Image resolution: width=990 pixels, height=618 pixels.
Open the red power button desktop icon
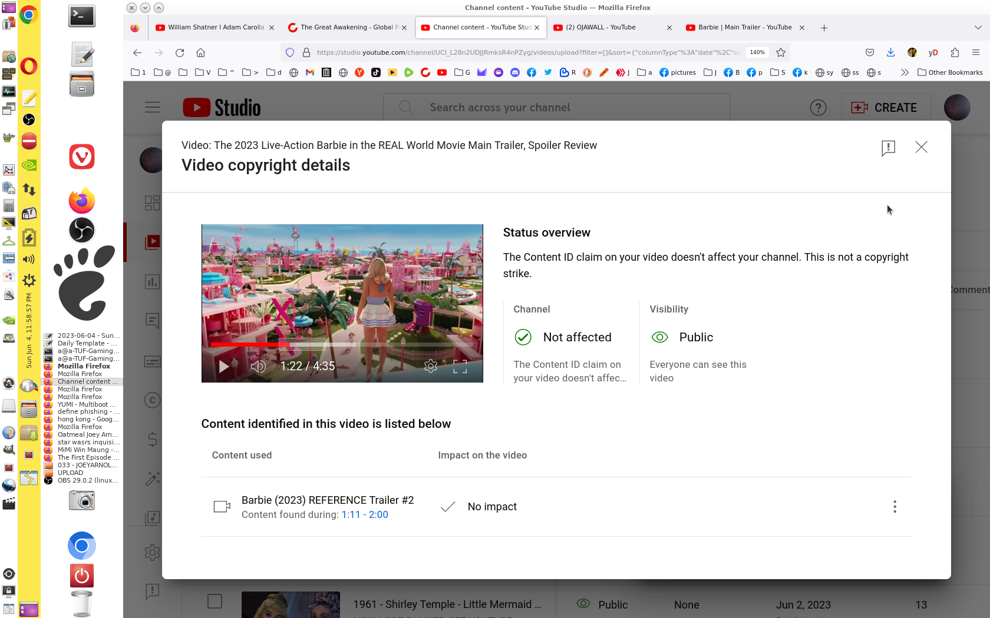(82, 576)
